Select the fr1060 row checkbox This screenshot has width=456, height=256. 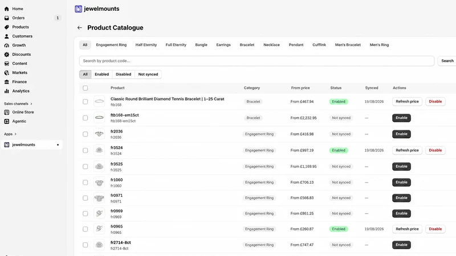point(85,182)
